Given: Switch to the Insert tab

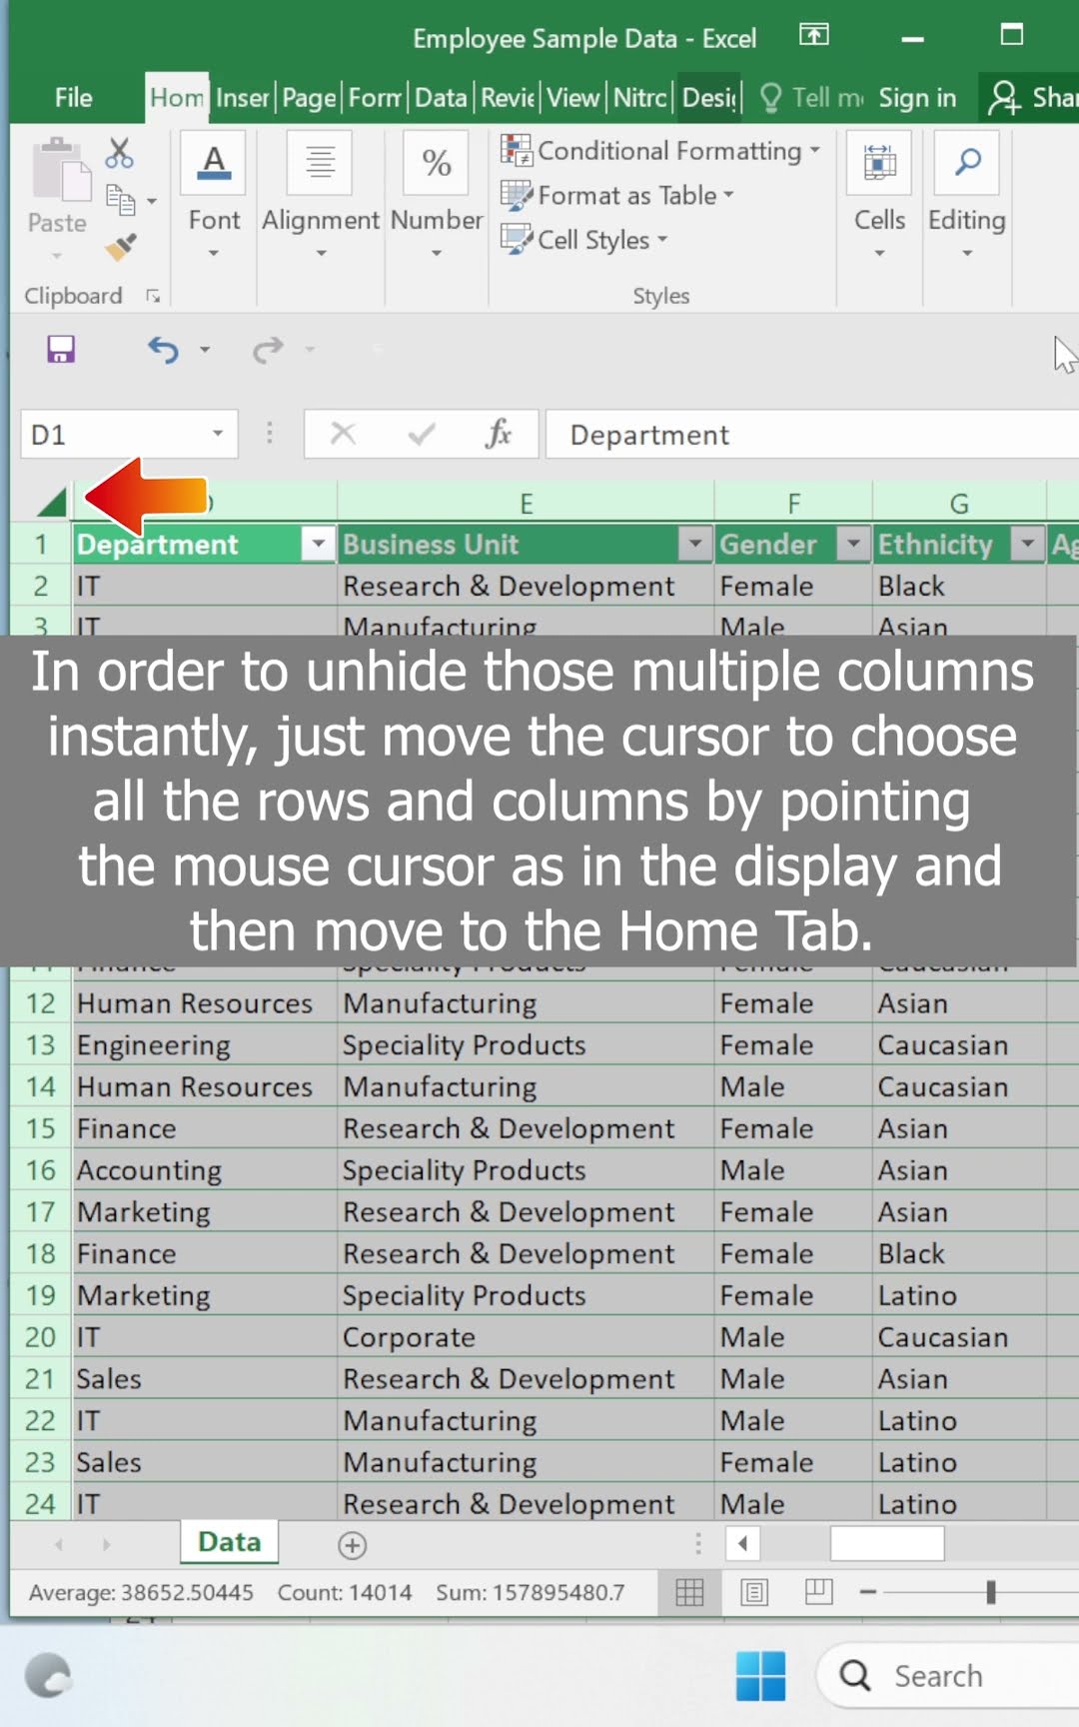Looking at the screenshot, I should tap(243, 97).
